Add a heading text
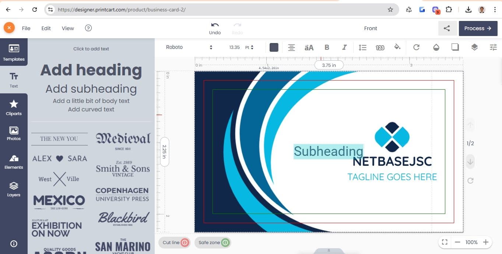The width and height of the screenshot is (502, 254). point(91,70)
